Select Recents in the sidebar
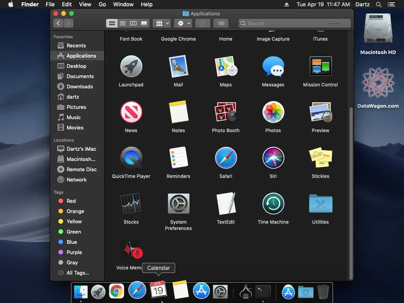 click(x=77, y=46)
